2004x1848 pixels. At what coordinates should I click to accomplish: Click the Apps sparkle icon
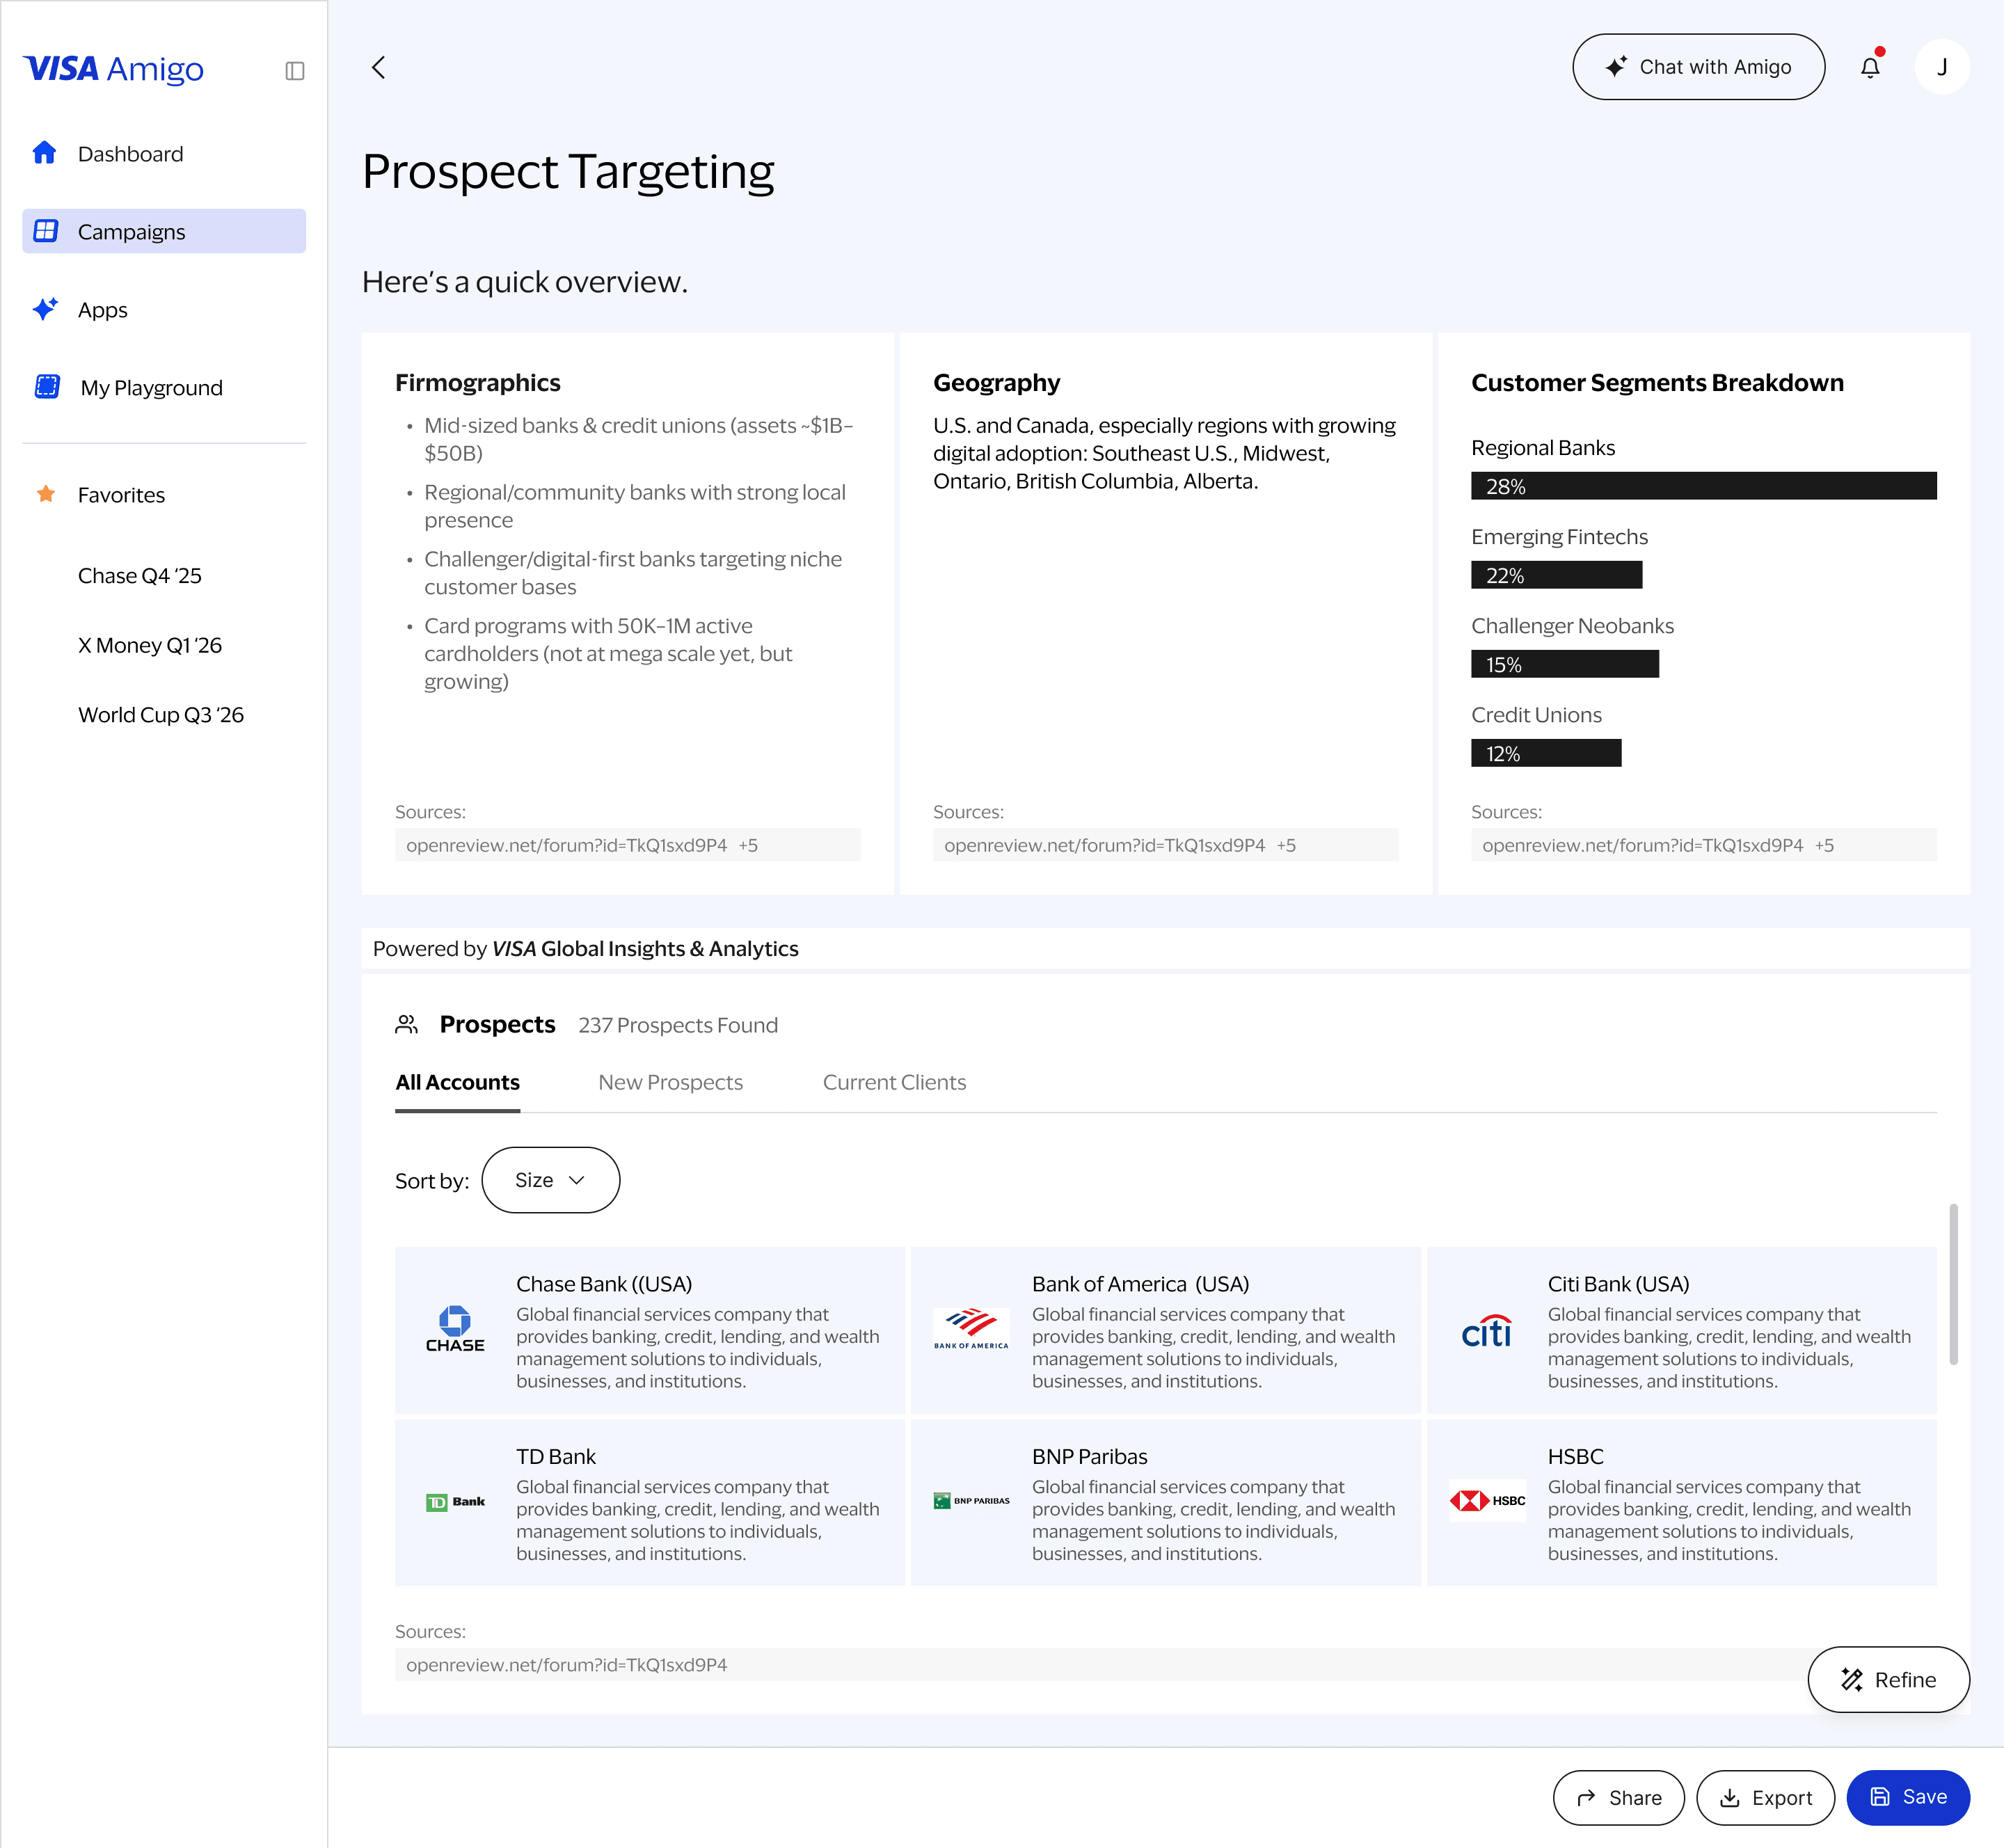pyautogui.click(x=45, y=309)
